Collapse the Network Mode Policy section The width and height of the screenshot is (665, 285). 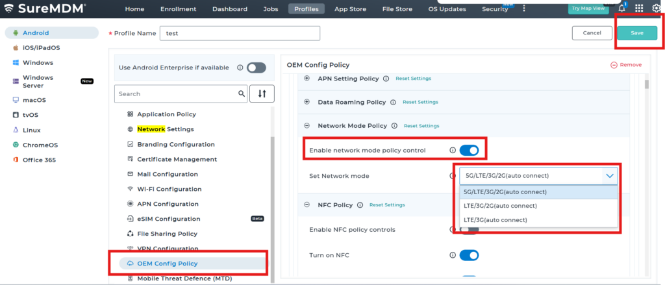point(307,126)
